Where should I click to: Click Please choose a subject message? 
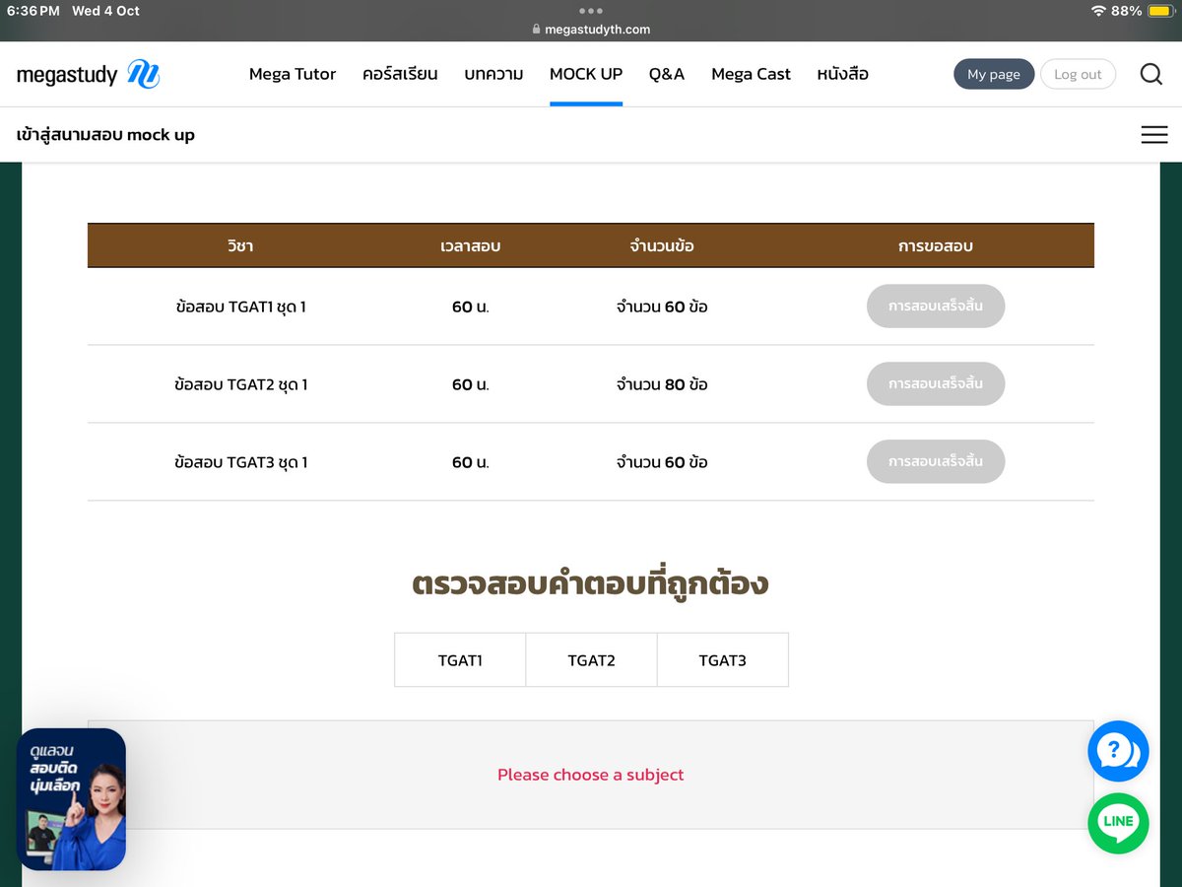coord(590,775)
